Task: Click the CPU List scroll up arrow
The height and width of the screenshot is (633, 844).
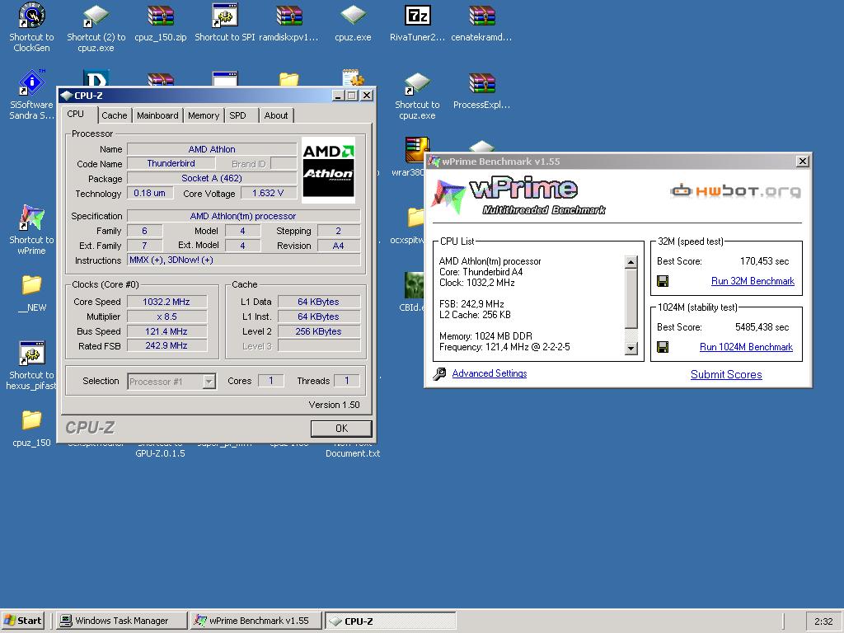Action: click(x=631, y=262)
